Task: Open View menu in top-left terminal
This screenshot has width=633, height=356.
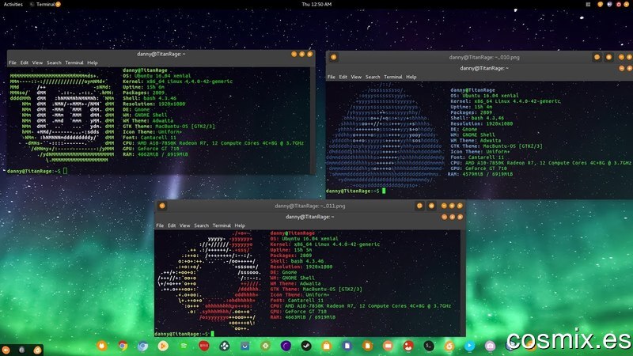Action: pos(37,62)
